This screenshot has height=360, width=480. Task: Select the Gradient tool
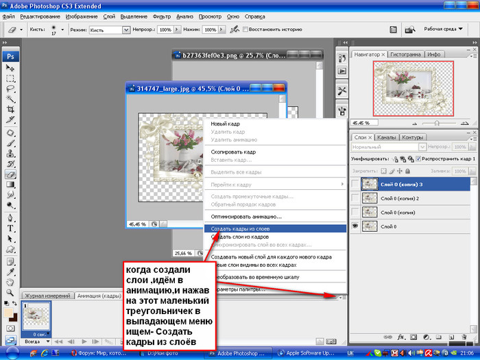[10, 184]
